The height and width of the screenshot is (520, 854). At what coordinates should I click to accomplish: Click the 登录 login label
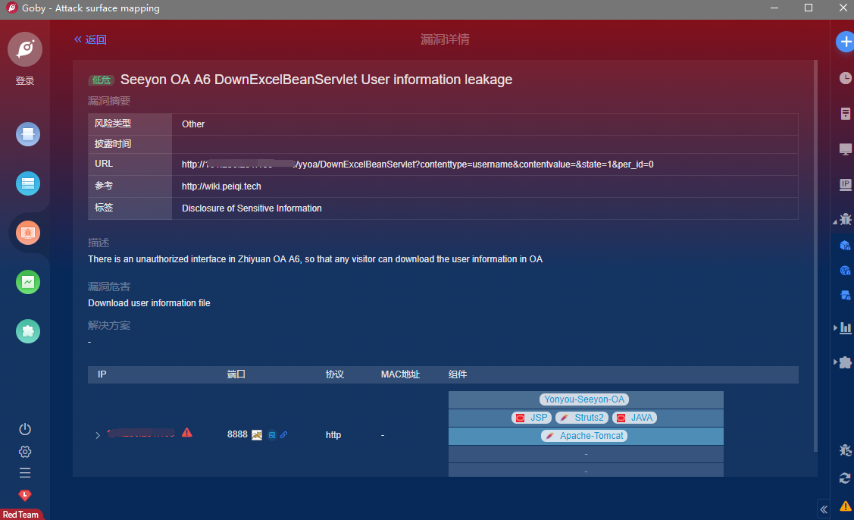25,81
